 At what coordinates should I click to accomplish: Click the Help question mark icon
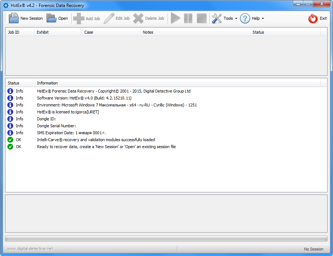(245, 18)
